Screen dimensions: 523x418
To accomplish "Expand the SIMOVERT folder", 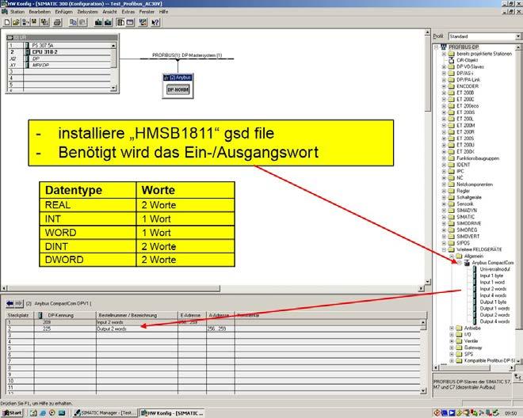I will pyautogui.click(x=444, y=237).
